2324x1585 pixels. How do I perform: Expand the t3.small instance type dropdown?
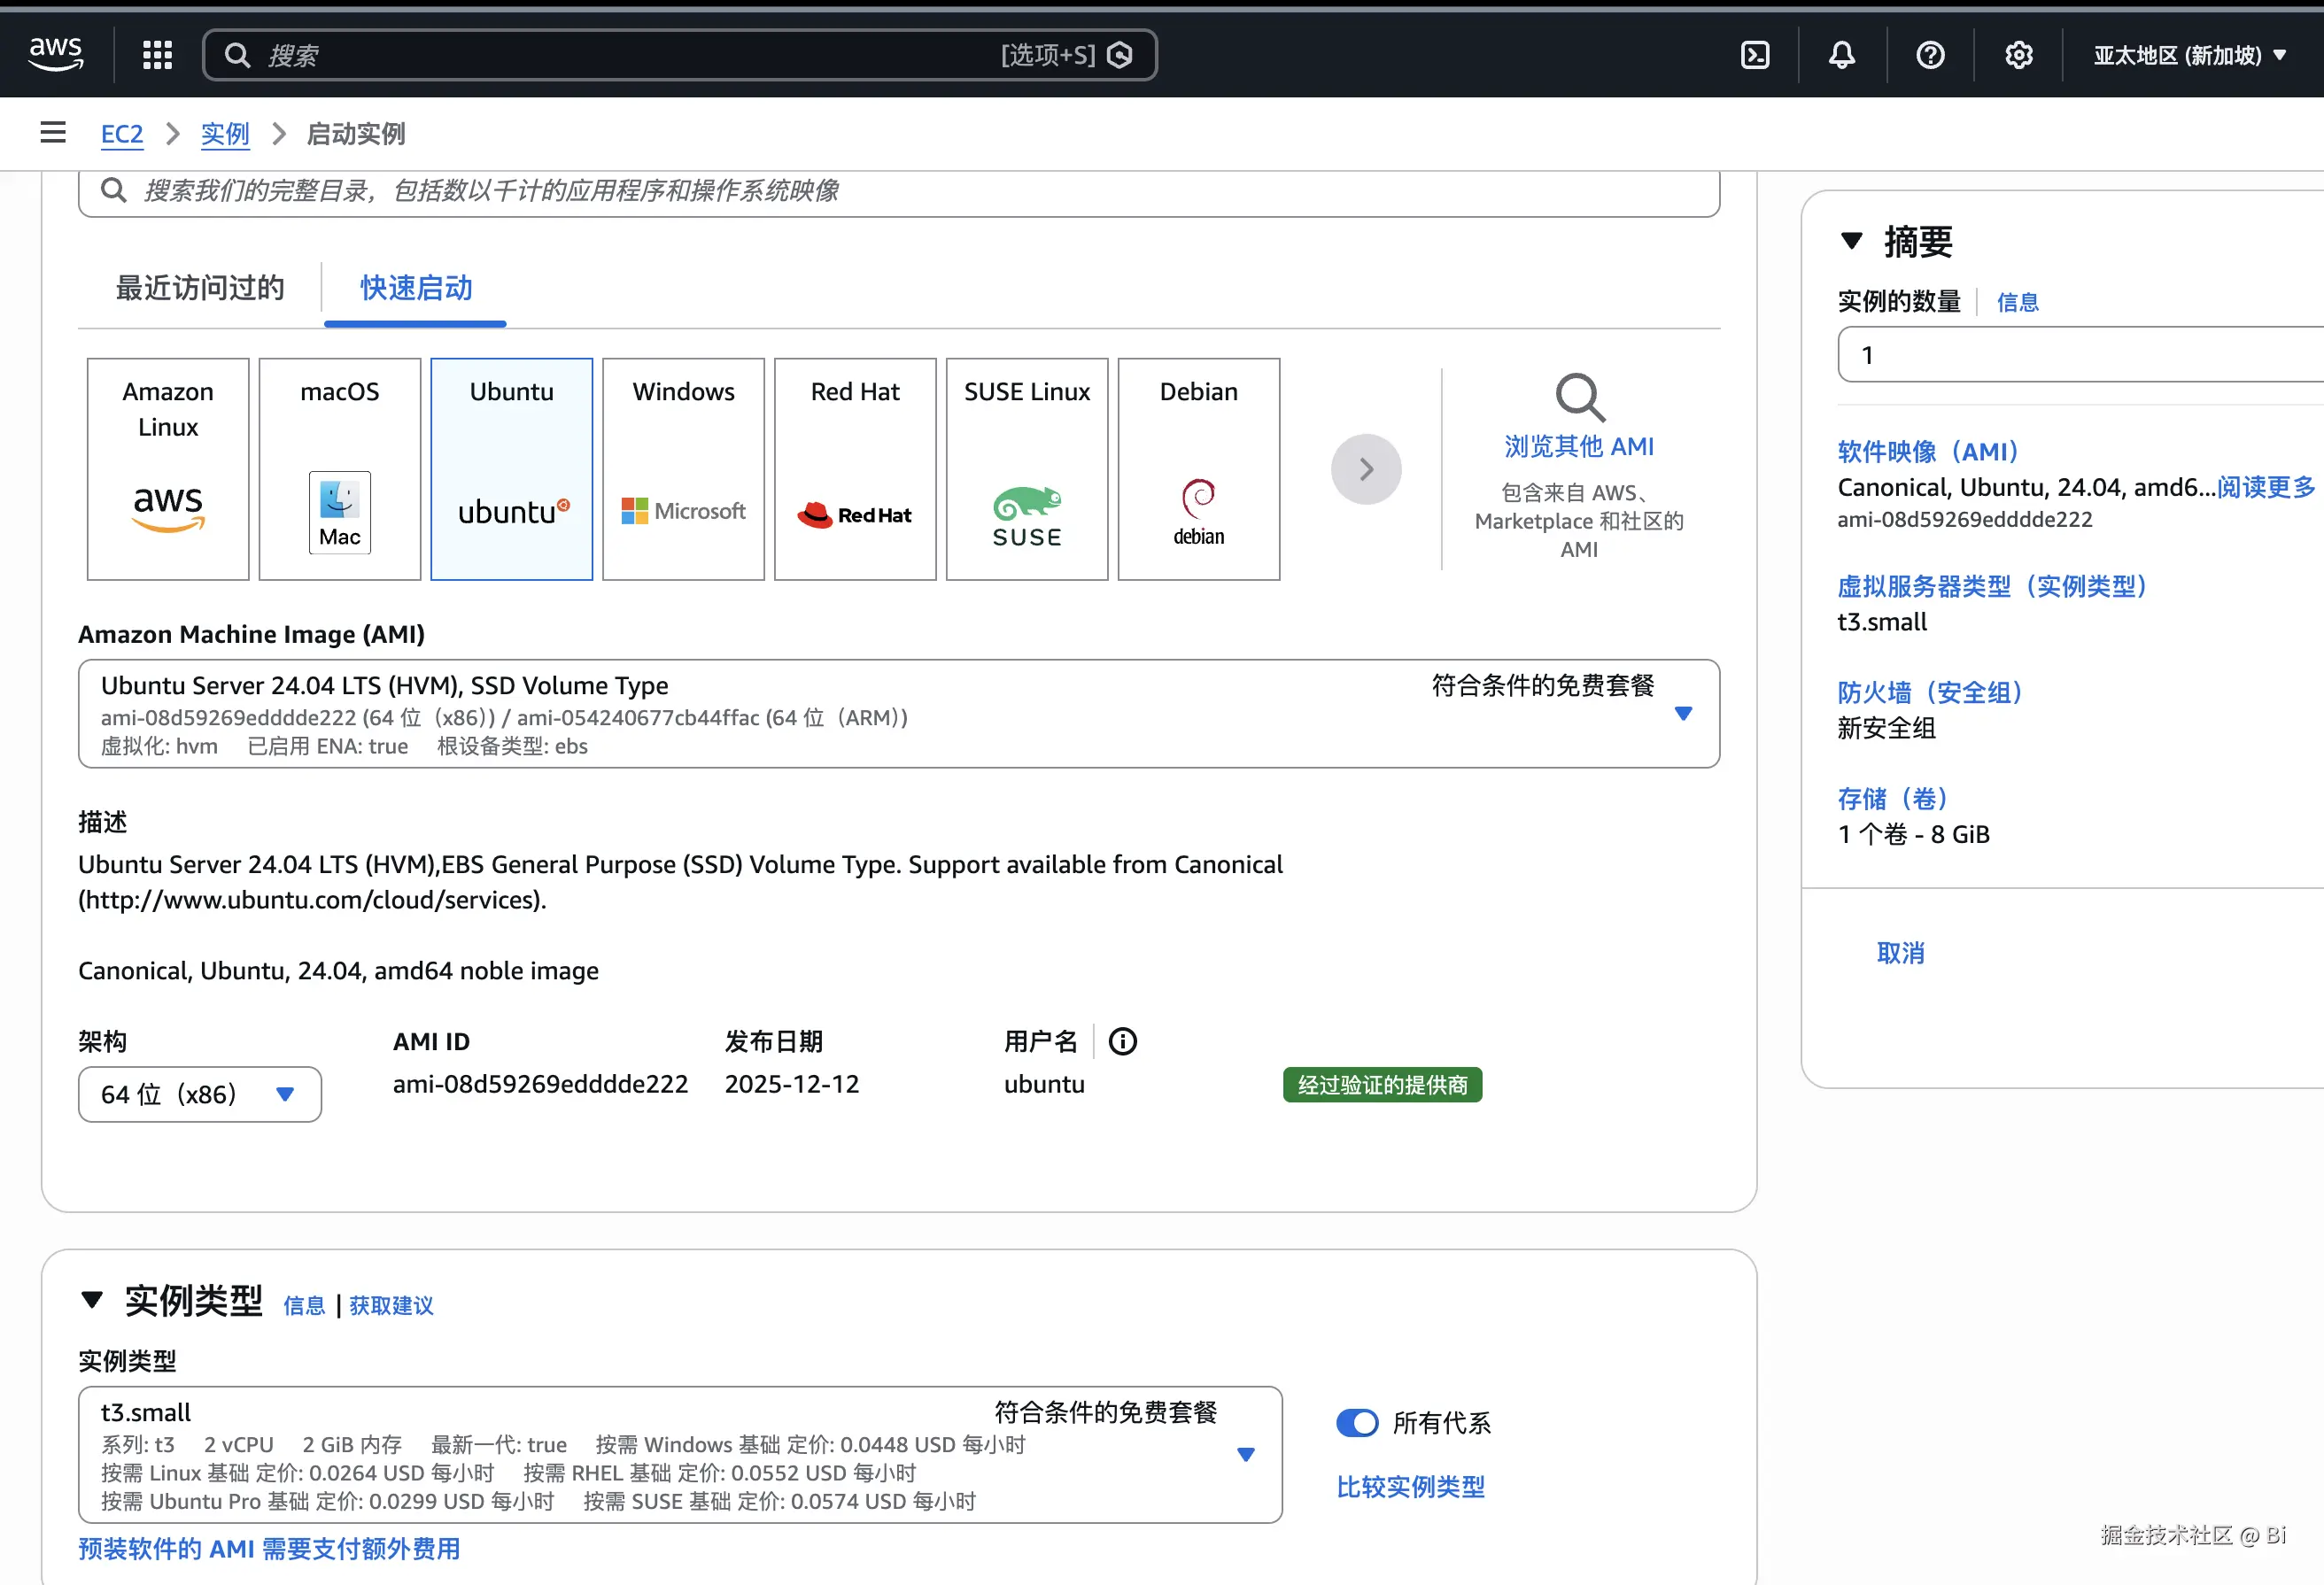click(x=1245, y=1456)
